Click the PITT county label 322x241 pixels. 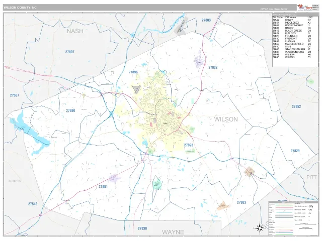coord(311,177)
